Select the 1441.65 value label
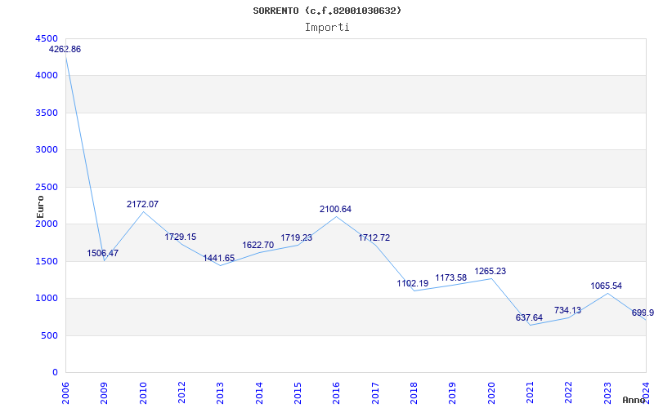Image resolution: width=654 pixels, height=408 pixels. (x=219, y=258)
